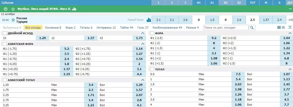Select Asian total 2.25 over at 2.07
The height and width of the screenshot is (107, 293).
click(x=139, y=95)
